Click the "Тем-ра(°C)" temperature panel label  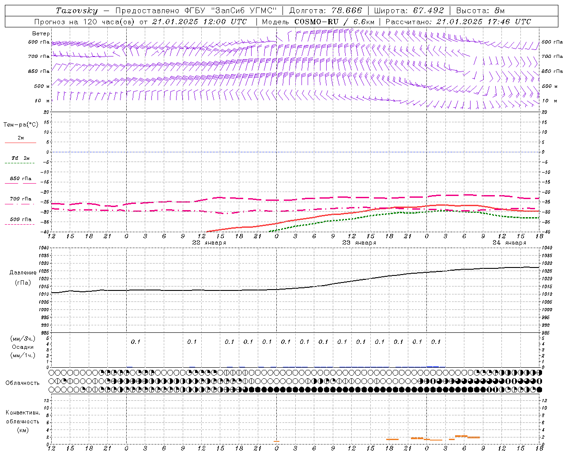click(21, 125)
